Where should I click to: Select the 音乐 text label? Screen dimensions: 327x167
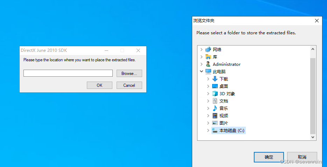click(224, 108)
